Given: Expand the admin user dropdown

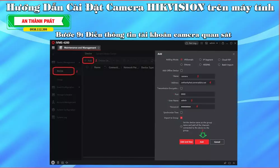Looking at the screenshot, I should 214,43.
